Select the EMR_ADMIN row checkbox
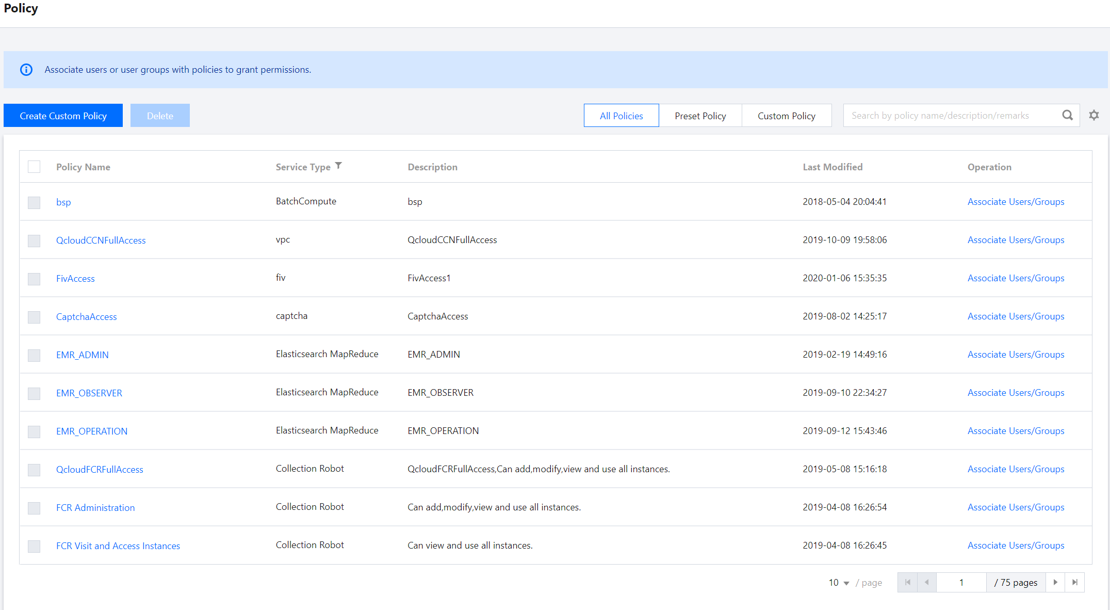The height and width of the screenshot is (610, 1110). (34, 355)
